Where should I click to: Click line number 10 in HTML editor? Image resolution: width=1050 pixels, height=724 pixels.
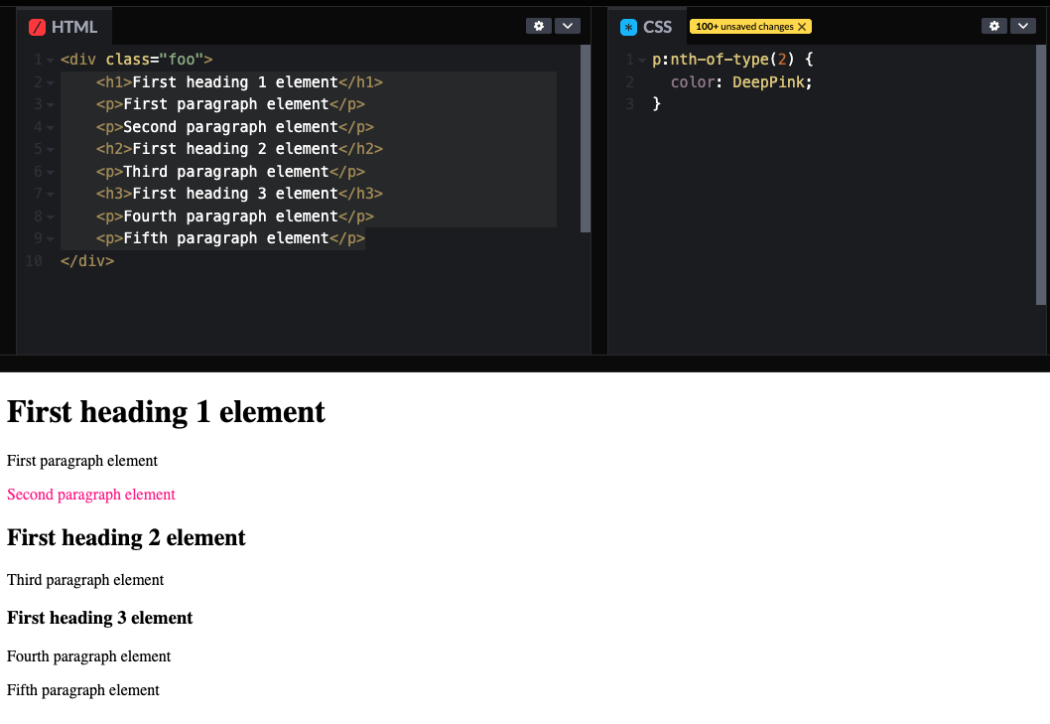coord(33,260)
